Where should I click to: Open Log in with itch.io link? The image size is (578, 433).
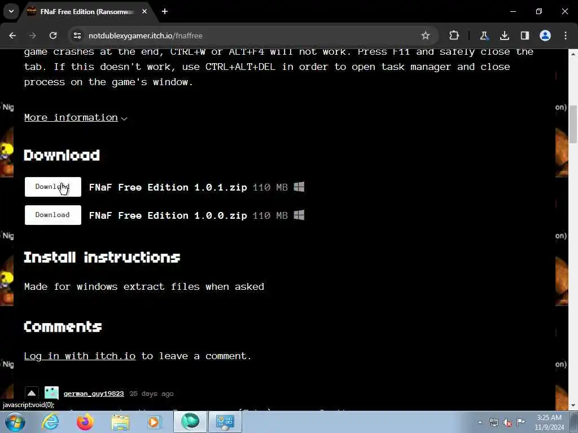click(80, 356)
